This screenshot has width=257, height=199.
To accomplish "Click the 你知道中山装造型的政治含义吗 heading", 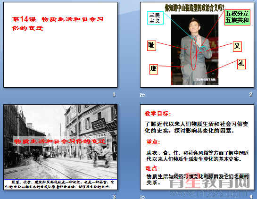I will [194, 8].
